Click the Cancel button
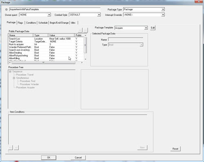The height and width of the screenshot is (162, 204). (78, 158)
